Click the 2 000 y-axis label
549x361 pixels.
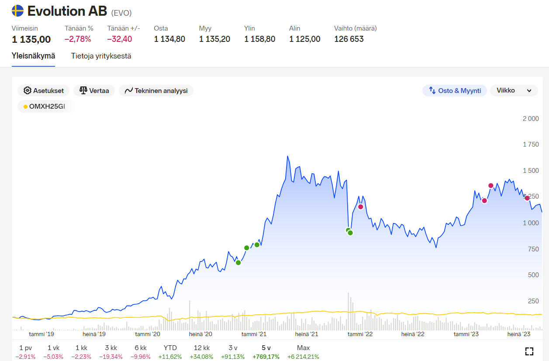[531, 119]
